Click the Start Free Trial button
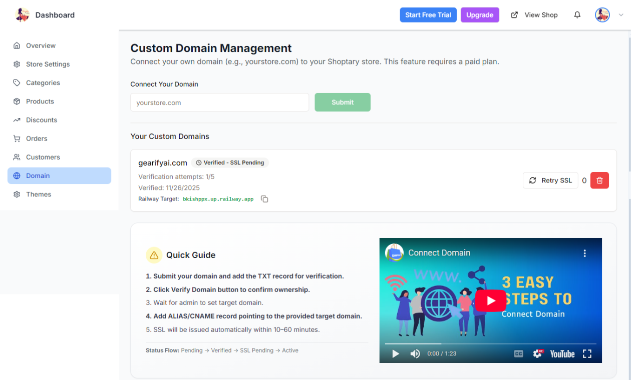The width and height of the screenshot is (636, 380). coord(428,14)
